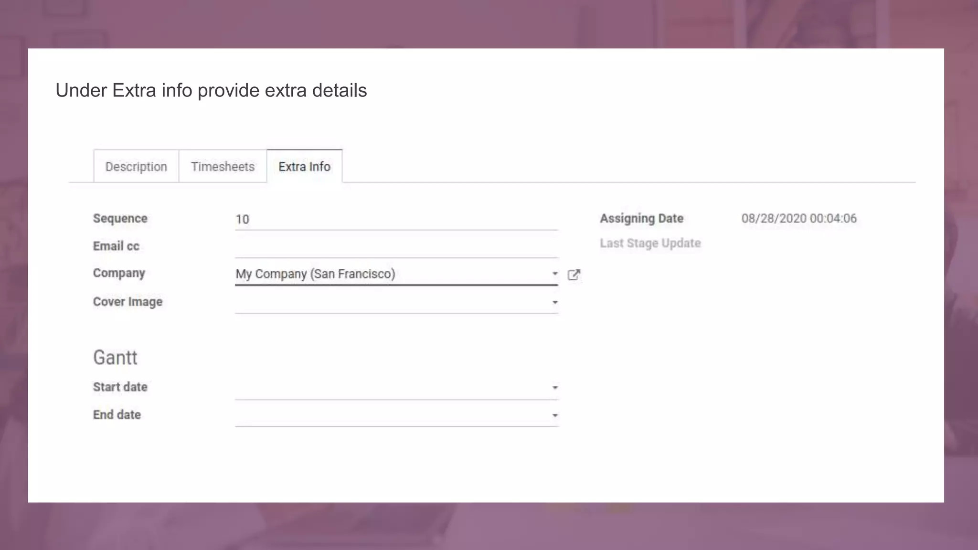978x550 pixels.
Task: Click the Assigning Date label
Action: [x=641, y=218]
